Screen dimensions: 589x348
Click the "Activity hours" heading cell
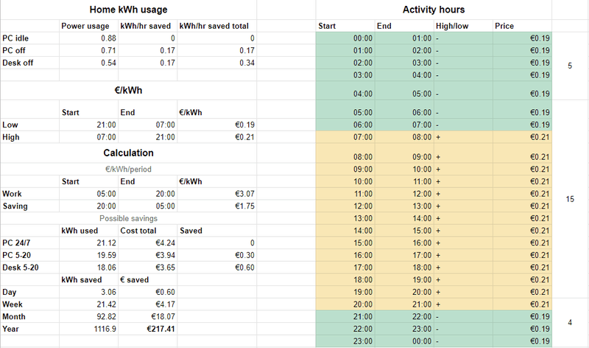[434, 10]
